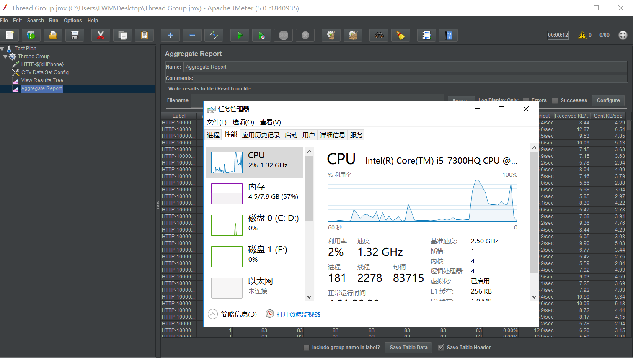Switch to the 服务 tab

pyautogui.click(x=357, y=135)
